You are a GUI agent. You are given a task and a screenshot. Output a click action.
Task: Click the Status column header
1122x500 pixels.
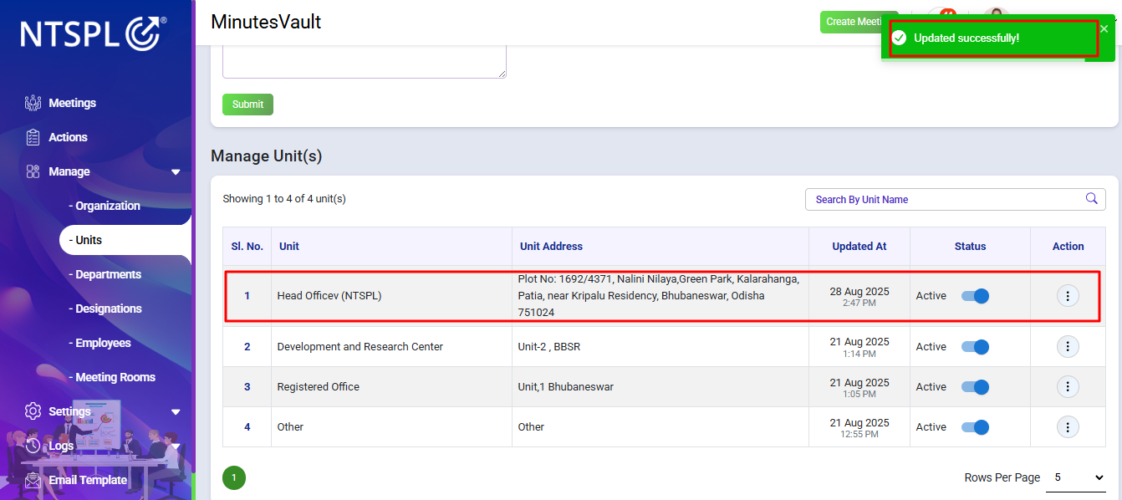pyautogui.click(x=970, y=246)
